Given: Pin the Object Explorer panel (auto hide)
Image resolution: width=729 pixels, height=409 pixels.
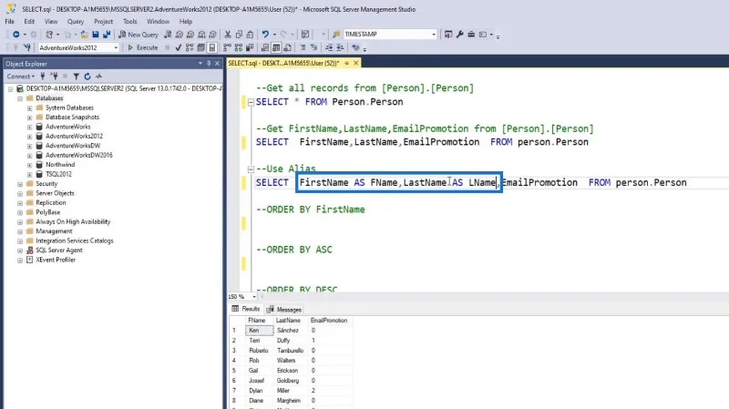Looking at the screenshot, I should pyautogui.click(x=209, y=63).
